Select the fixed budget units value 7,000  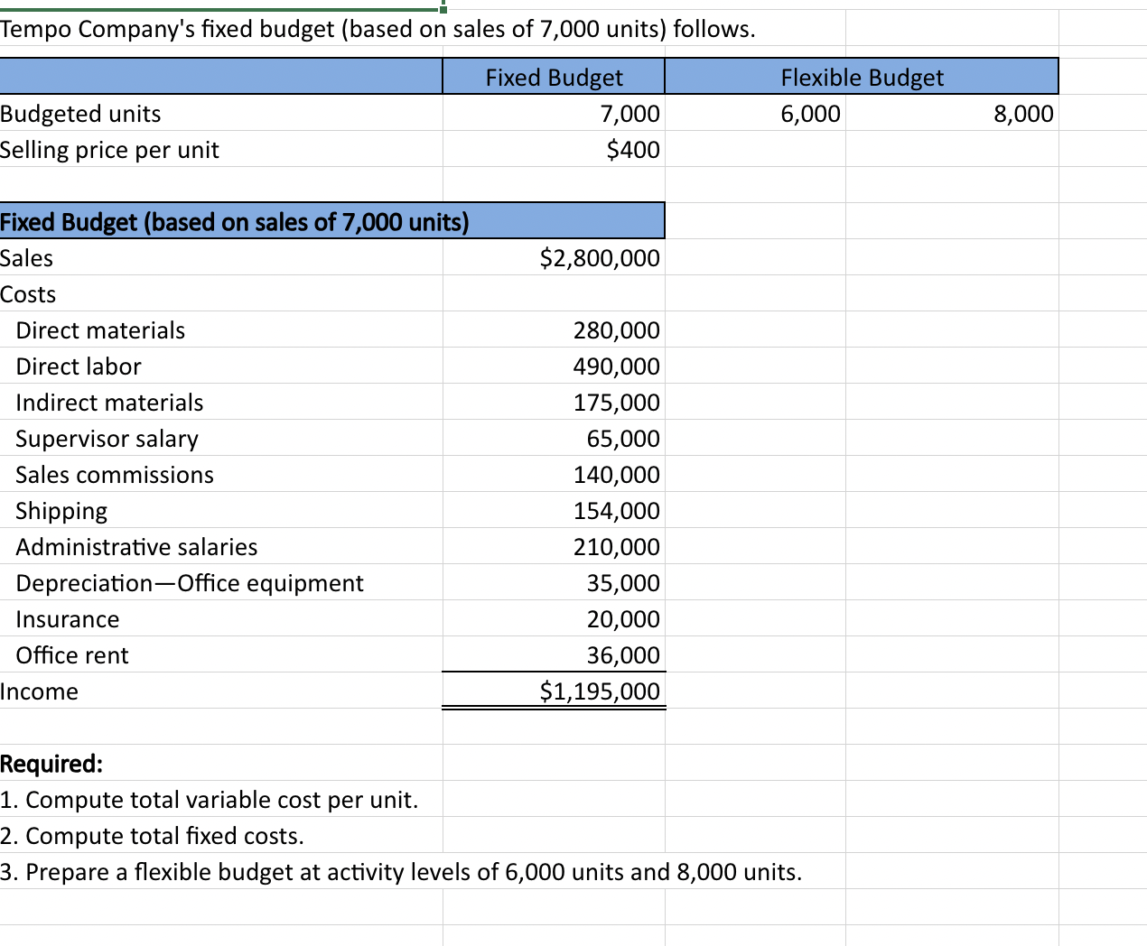point(554,114)
